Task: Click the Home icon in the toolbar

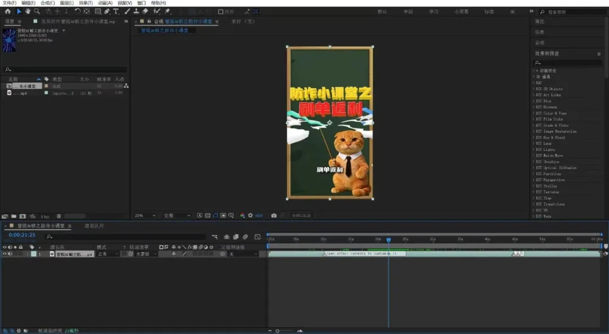Action: (x=8, y=11)
